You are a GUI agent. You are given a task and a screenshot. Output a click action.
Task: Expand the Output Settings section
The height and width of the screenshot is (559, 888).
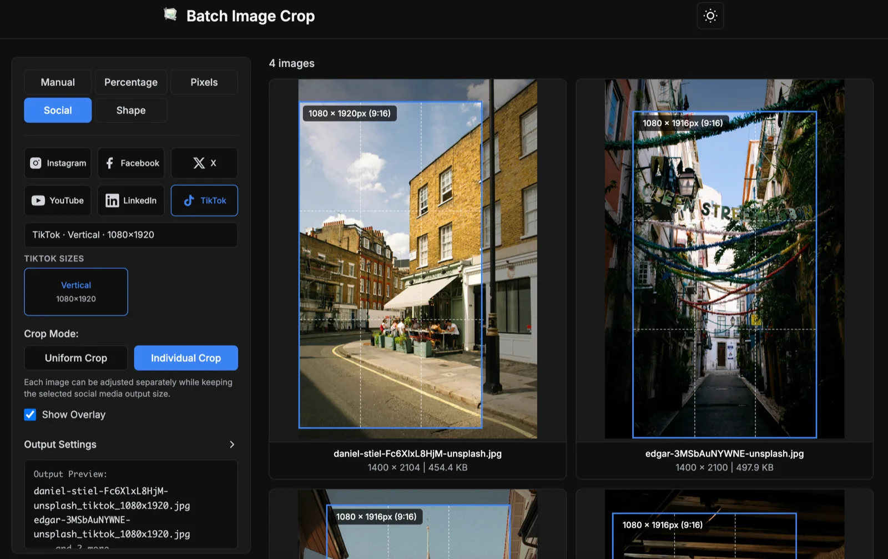tap(131, 445)
